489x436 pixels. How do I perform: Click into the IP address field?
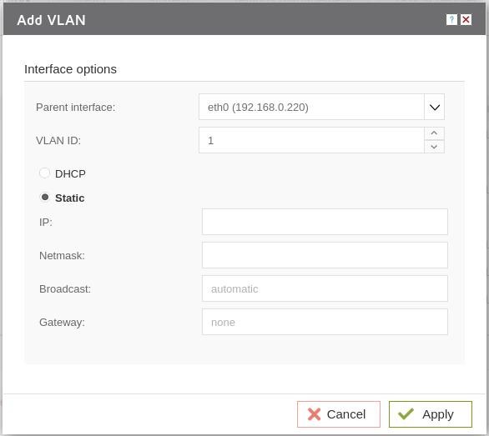point(325,222)
